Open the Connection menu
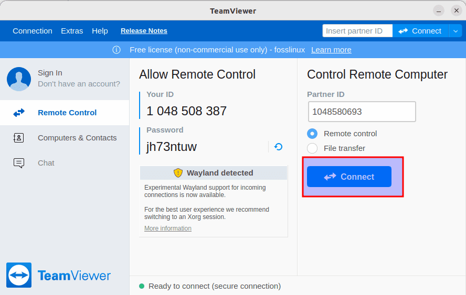 tap(33, 31)
